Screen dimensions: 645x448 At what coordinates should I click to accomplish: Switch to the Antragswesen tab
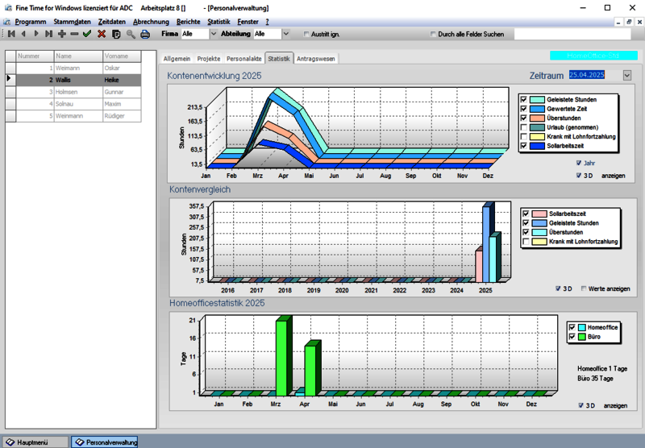(315, 59)
